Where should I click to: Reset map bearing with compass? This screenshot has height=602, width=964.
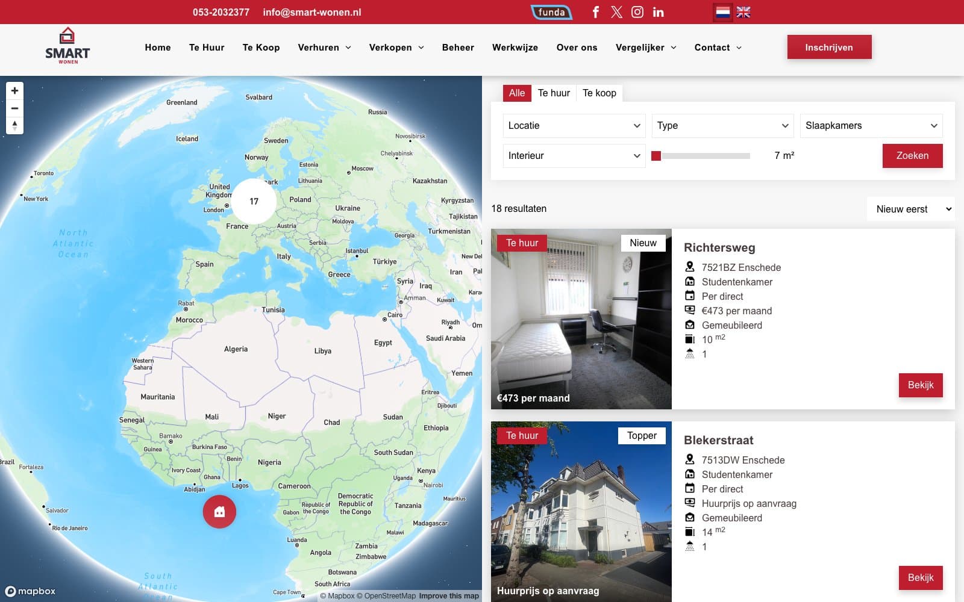coord(14,125)
